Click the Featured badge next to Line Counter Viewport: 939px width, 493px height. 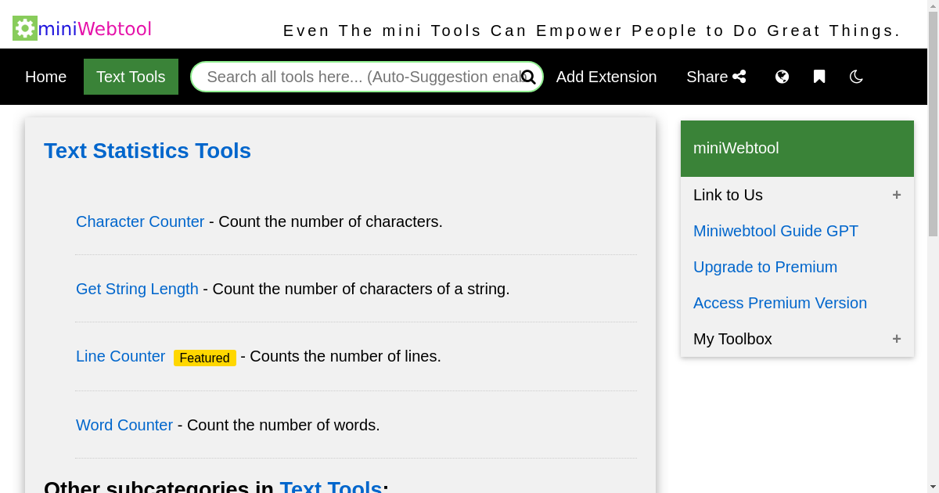pyautogui.click(x=204, y=358)
